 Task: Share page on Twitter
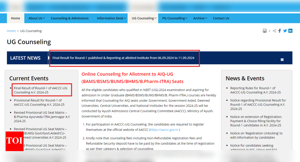285,31
